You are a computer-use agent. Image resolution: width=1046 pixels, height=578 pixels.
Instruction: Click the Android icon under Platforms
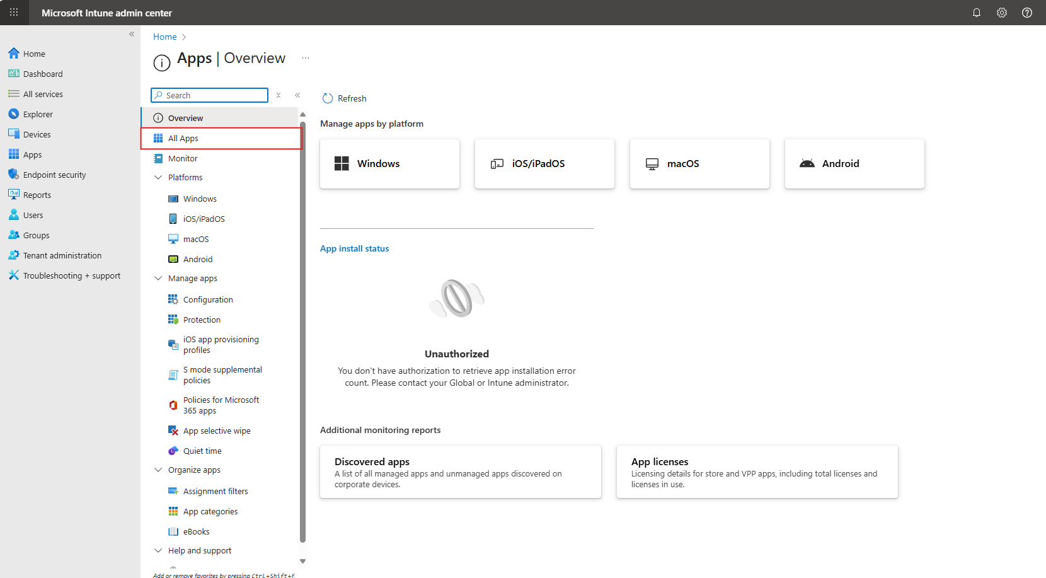pyautogui.click(x=173, y=259)
